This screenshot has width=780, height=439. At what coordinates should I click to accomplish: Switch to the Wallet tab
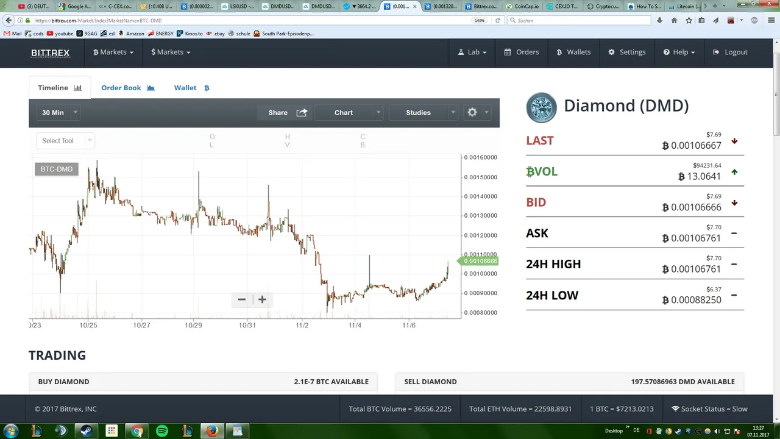[192, 88]
